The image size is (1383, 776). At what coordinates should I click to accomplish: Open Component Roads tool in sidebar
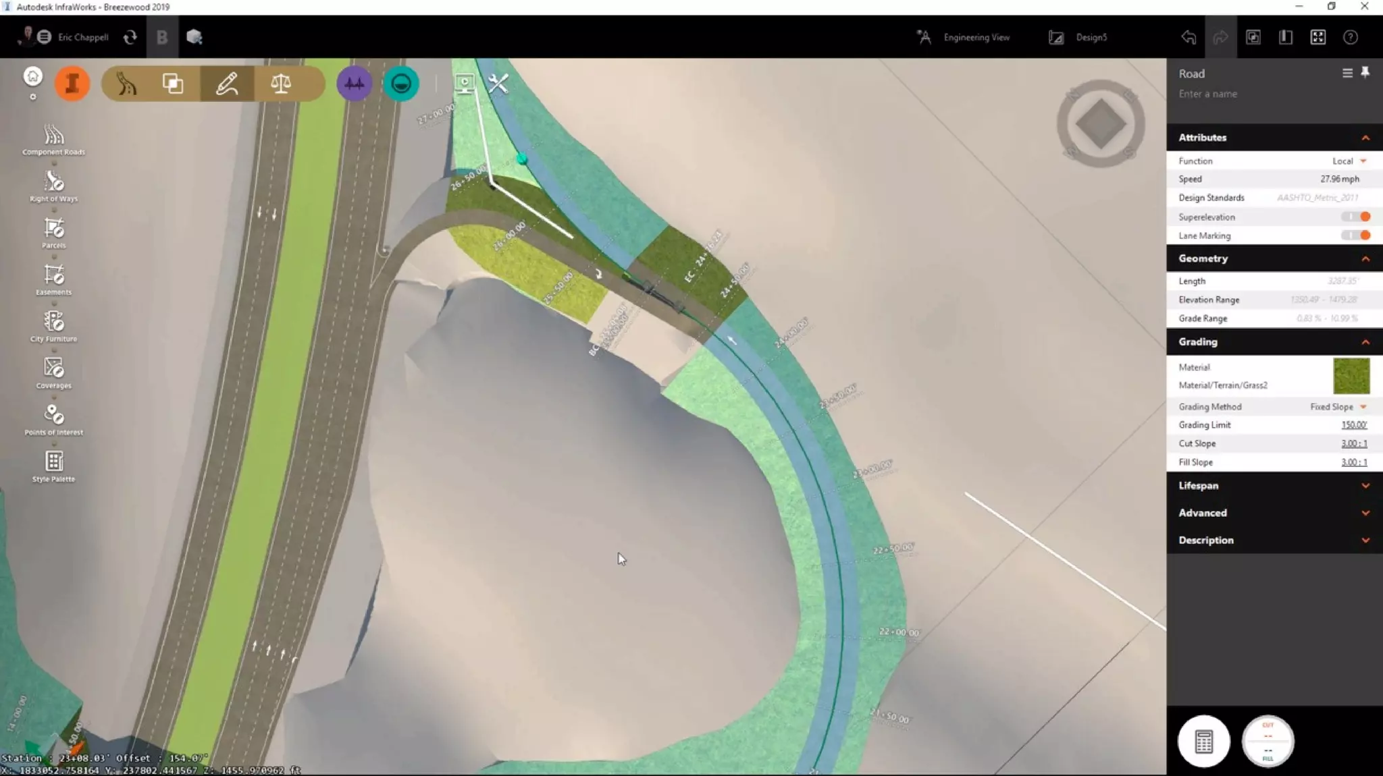(x=53, y=139)
